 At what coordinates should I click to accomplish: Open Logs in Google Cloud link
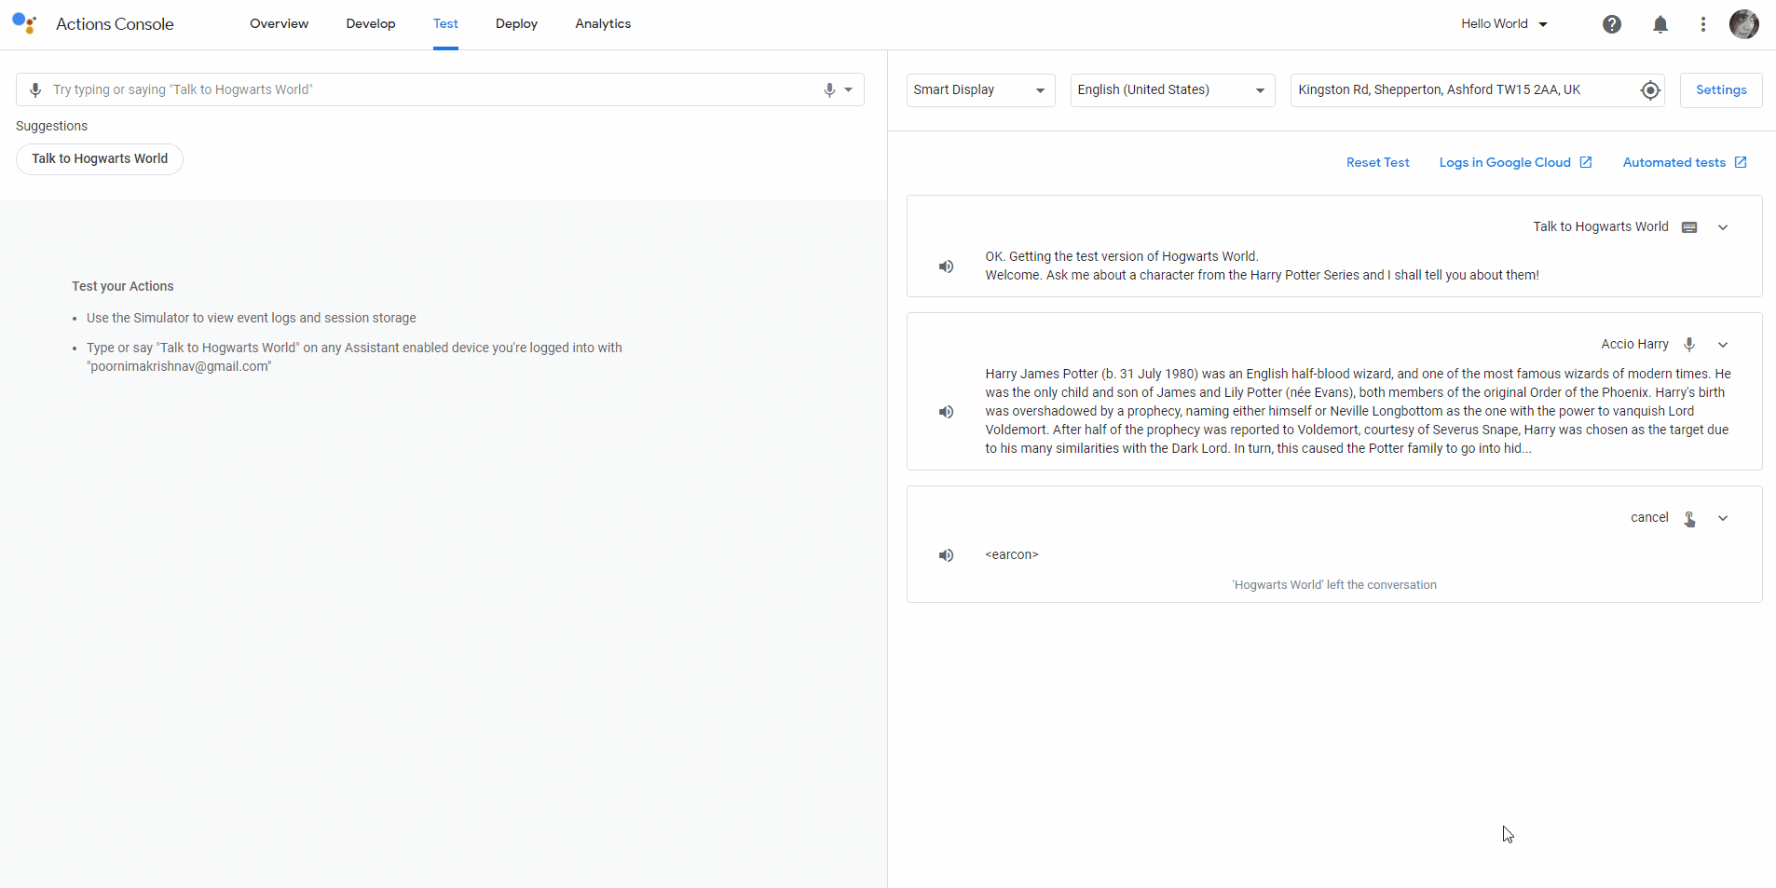1515,162
